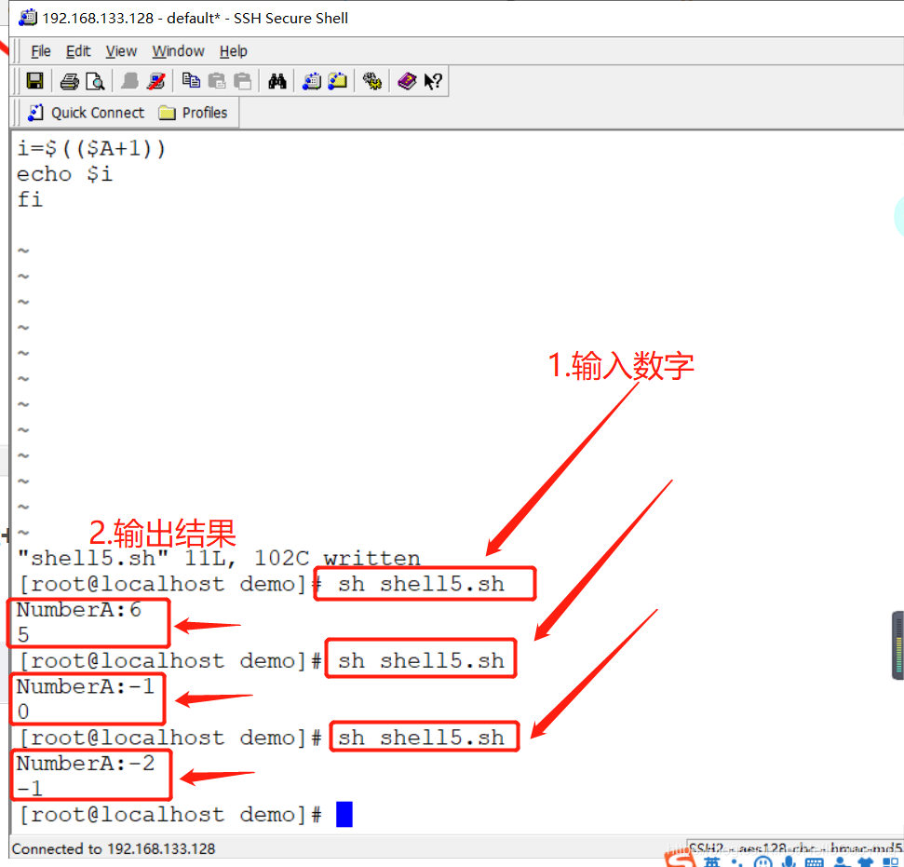904x867 pixels.
Task: Click the 'NumberA:-1' output line
Action: (86, 686)
